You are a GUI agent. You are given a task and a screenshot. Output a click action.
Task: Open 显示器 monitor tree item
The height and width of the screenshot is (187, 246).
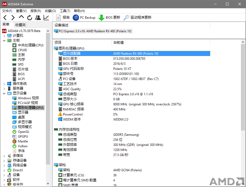pyautogui.click(x=23, y=113)
